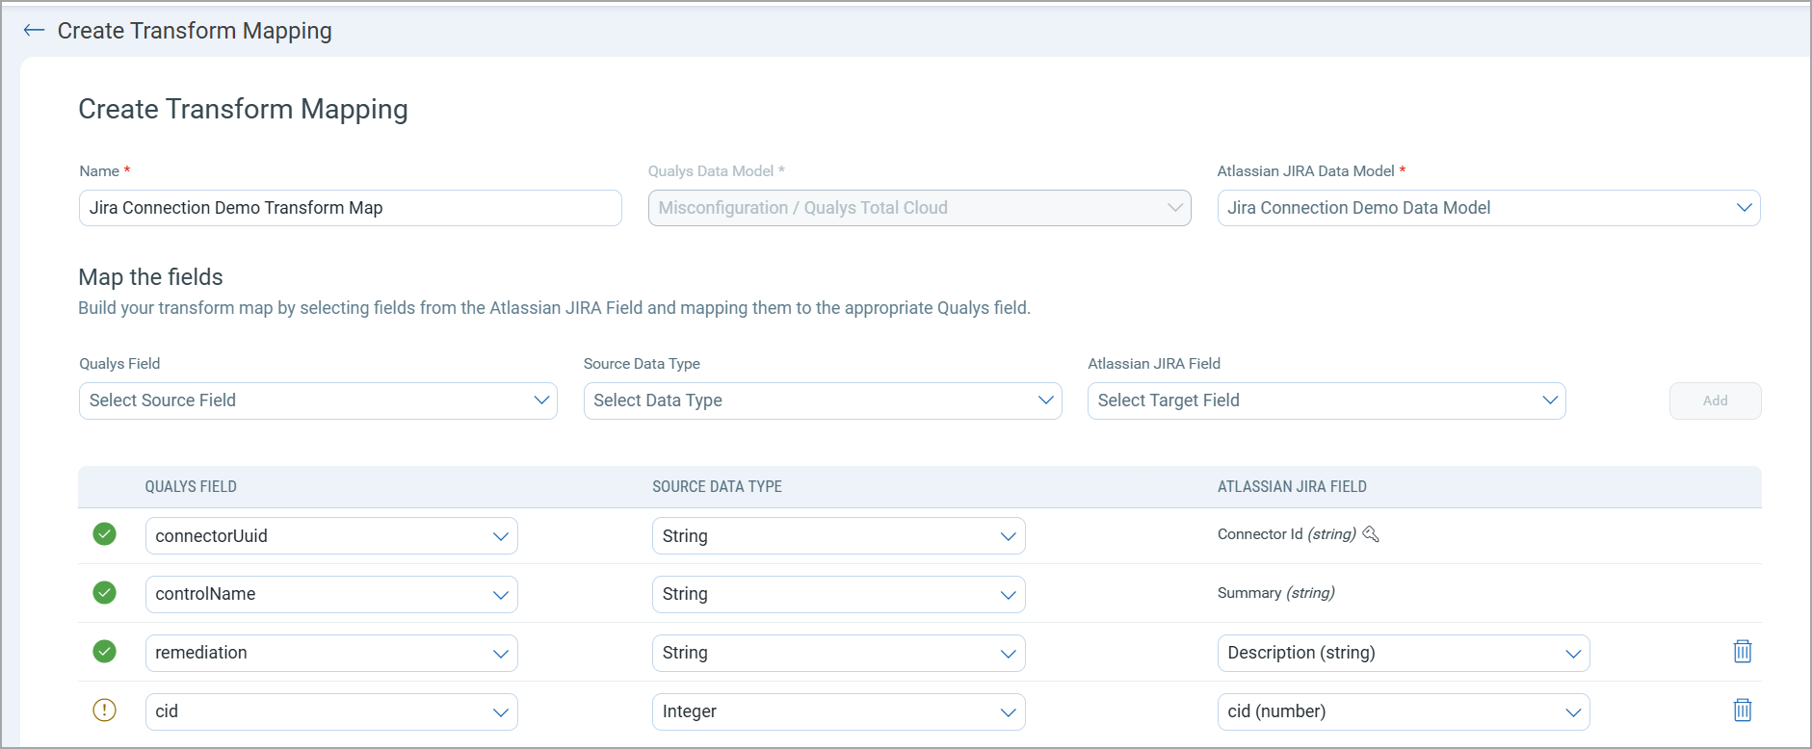The image size is (1812, 749).
Task: Delete the cid mapping row
Action: (1742, 710)
